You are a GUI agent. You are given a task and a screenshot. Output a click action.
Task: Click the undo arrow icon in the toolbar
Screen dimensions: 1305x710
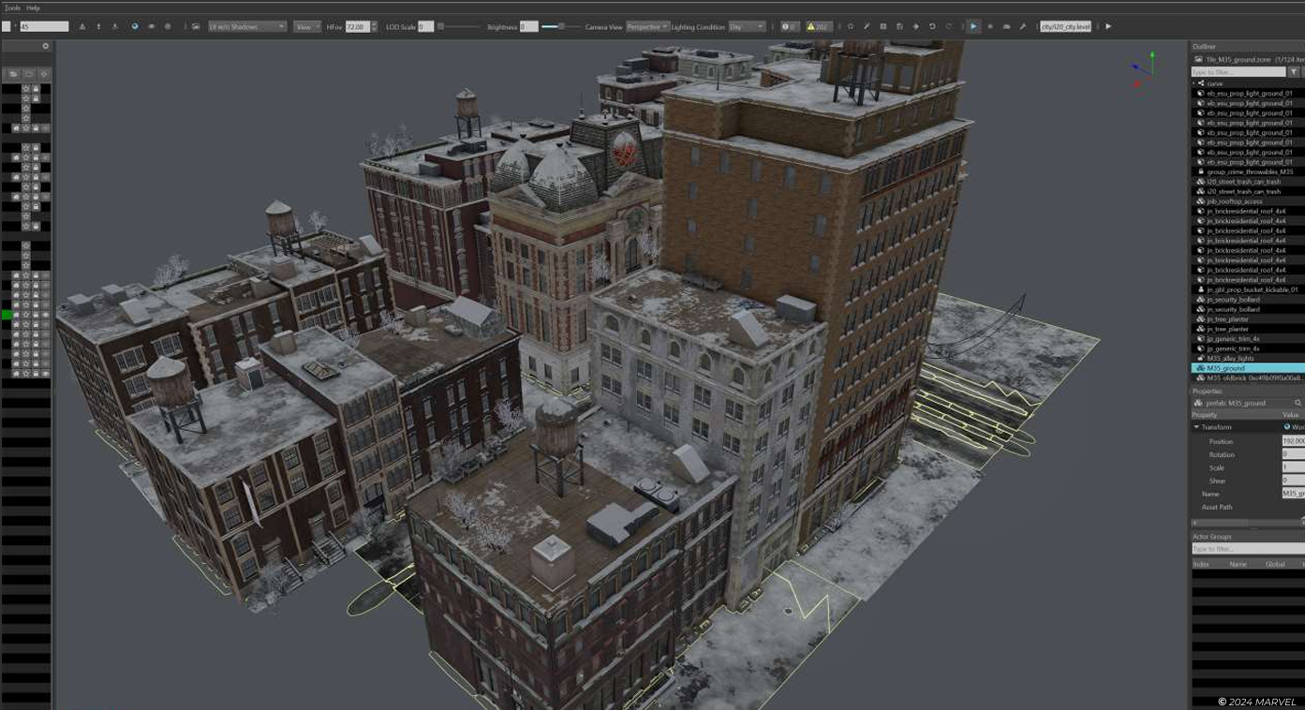932,27
